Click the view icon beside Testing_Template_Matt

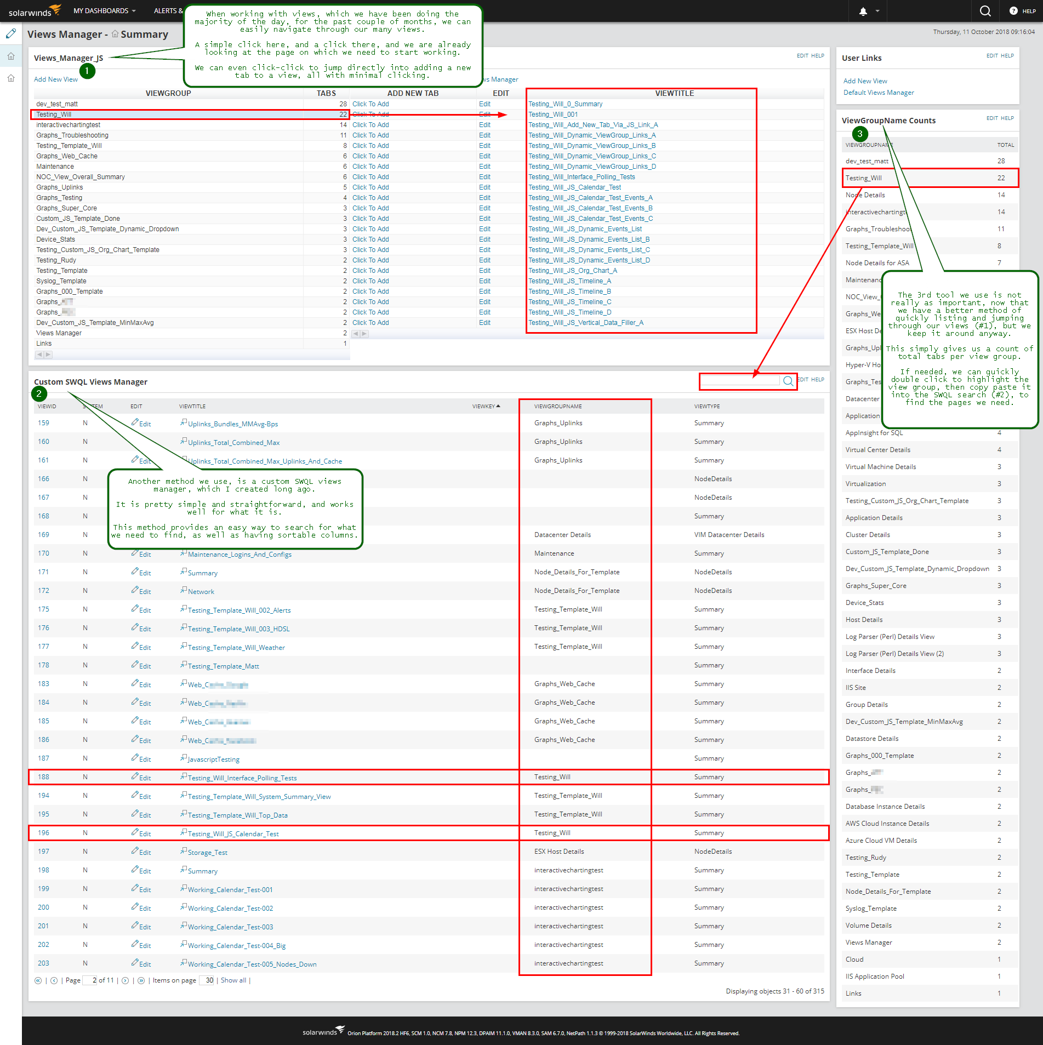[x=184, y=665]
